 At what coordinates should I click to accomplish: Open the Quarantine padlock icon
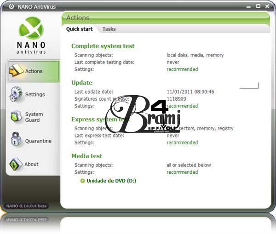pyautogui.click(x=16, y=139)
